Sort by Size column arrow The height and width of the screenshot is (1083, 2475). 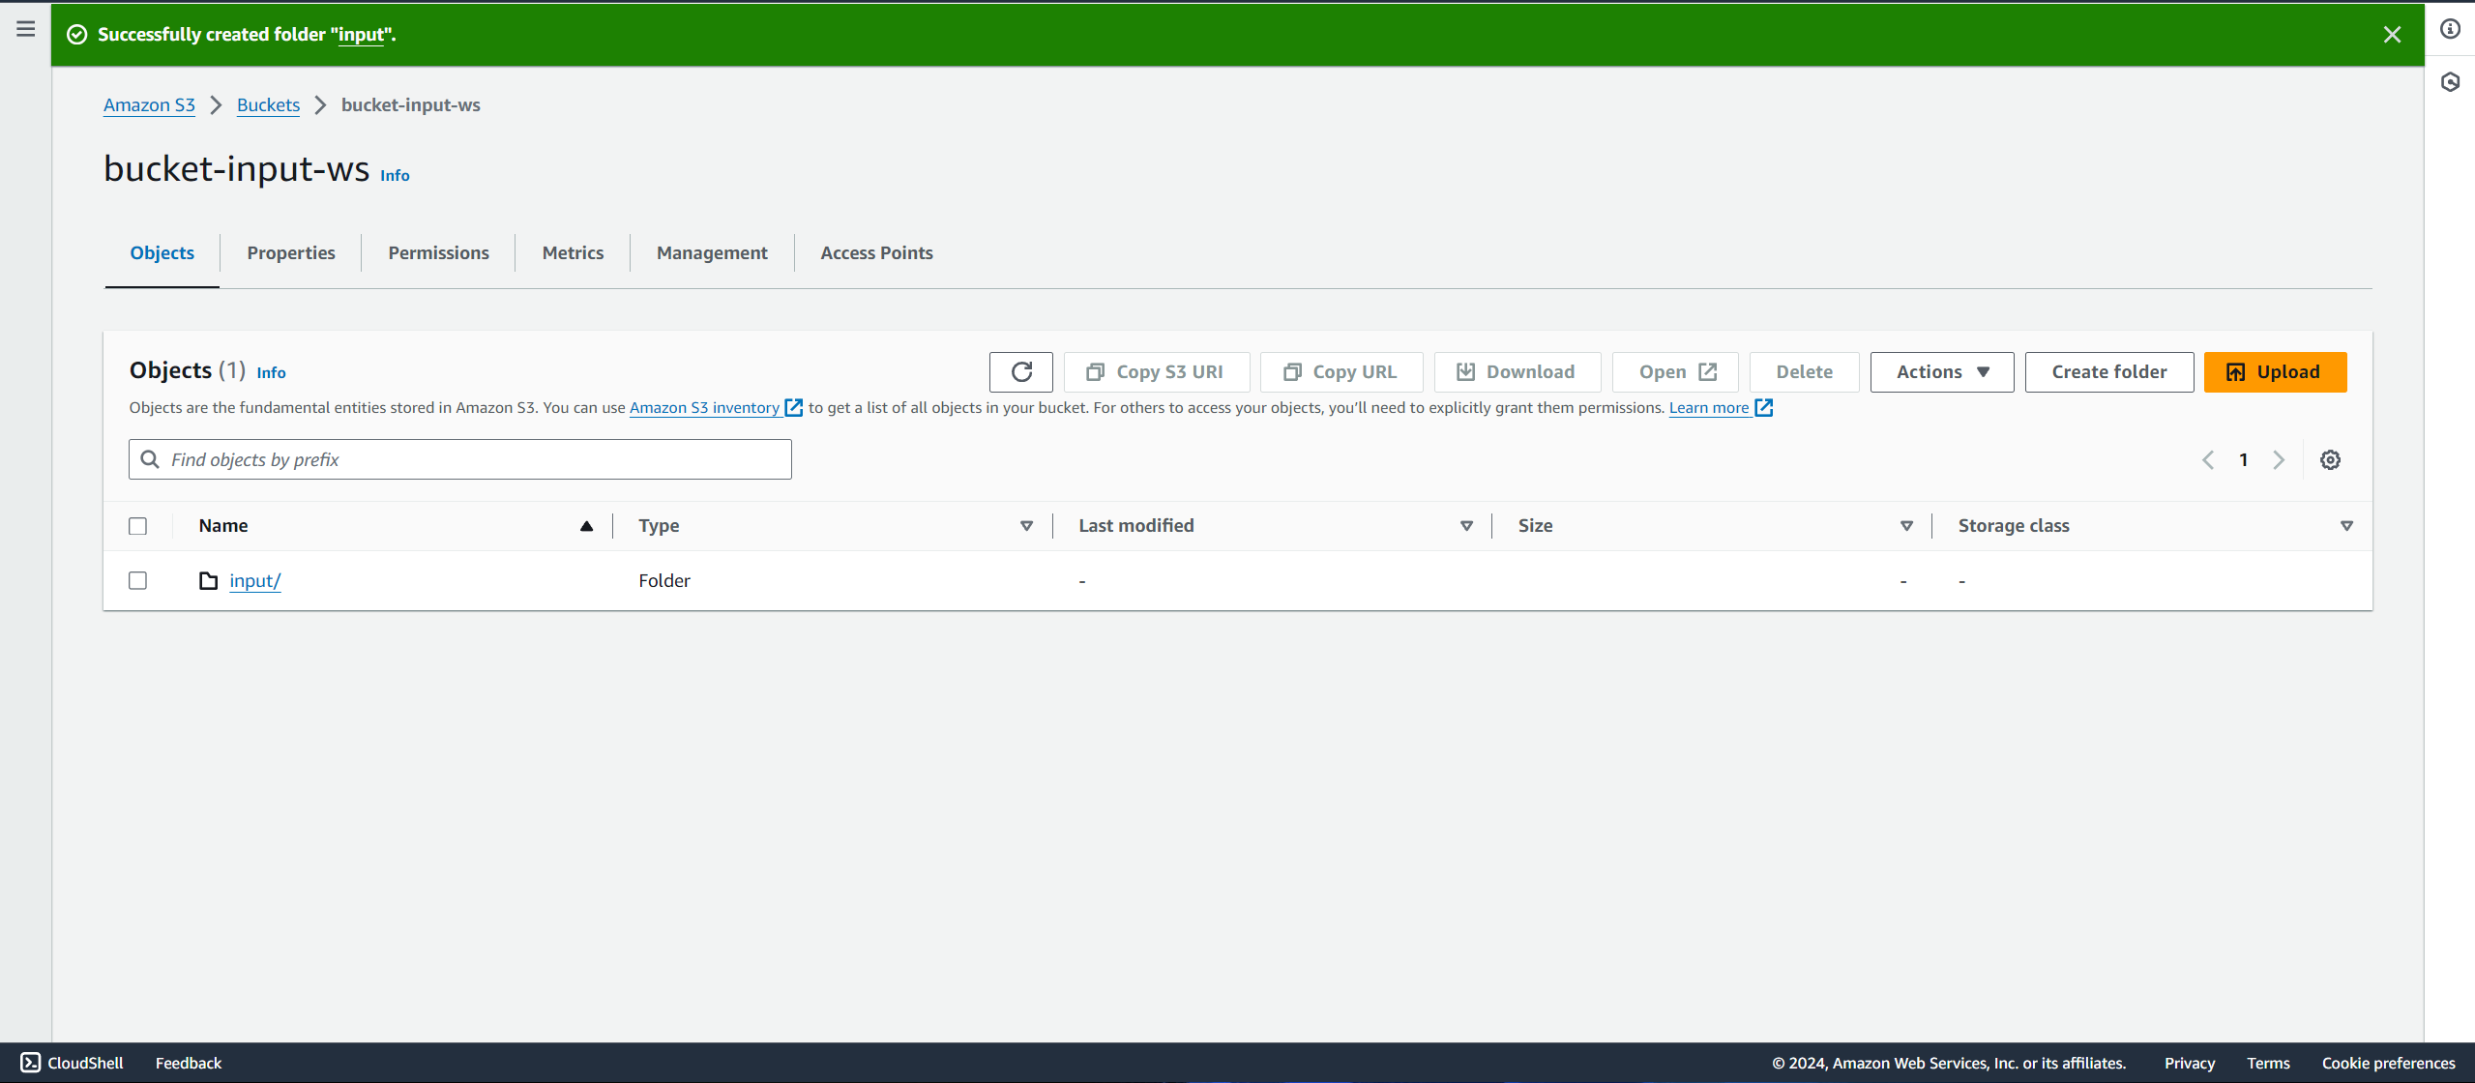pos(1906,526)
